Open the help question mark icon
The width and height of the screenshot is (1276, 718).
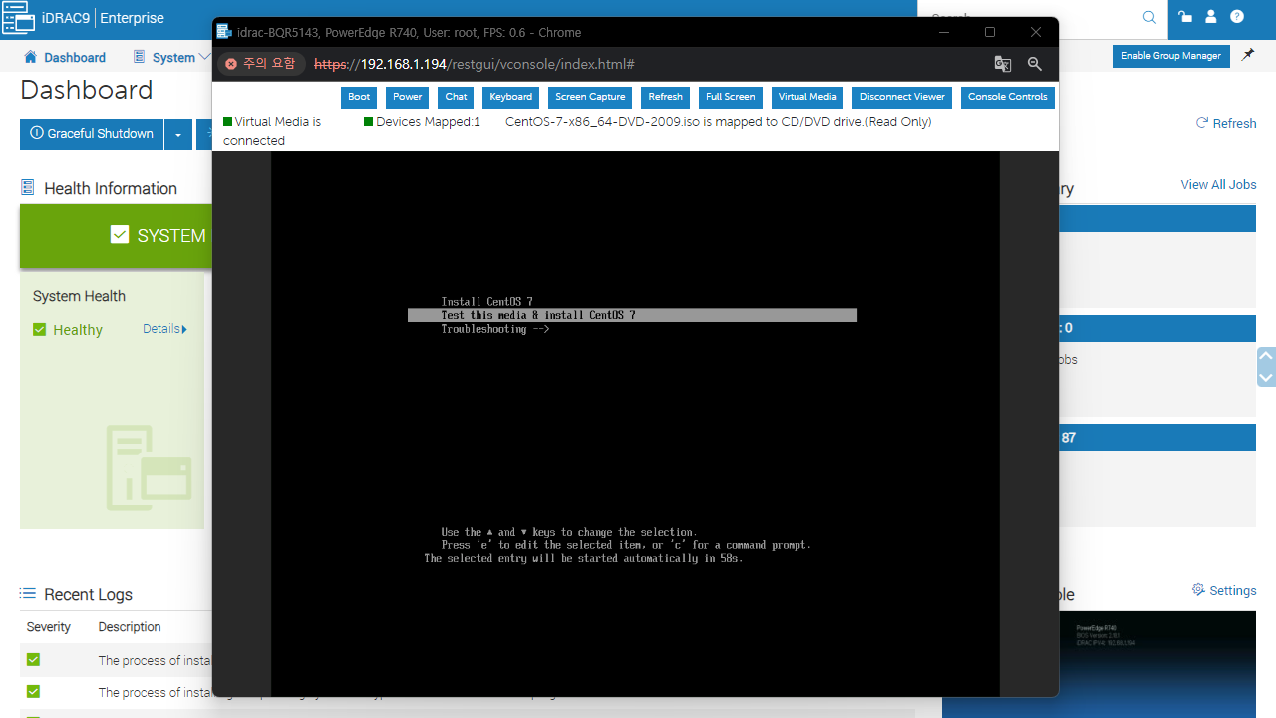coord(1237,17)
